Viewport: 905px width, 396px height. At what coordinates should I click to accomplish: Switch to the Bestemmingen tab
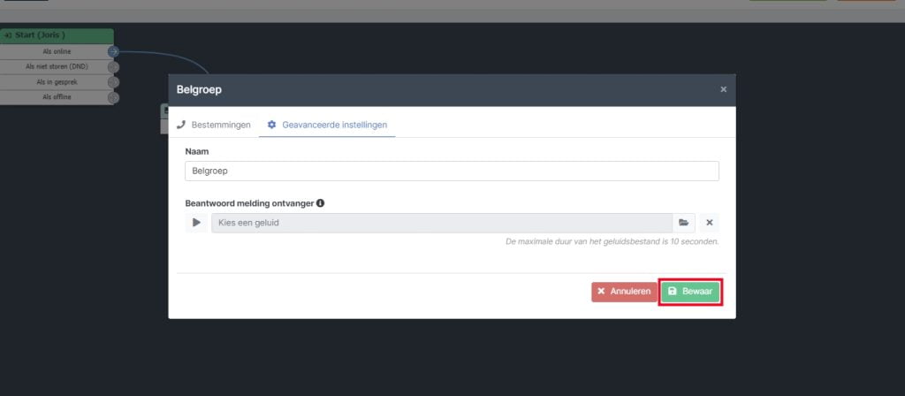click(214, 125)
